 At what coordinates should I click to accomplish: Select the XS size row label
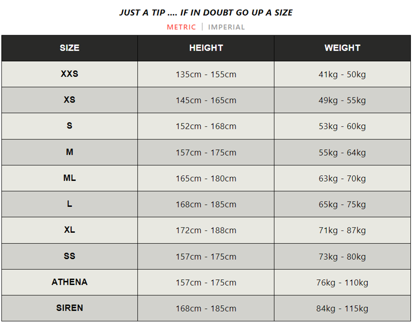tap(70, 100)
